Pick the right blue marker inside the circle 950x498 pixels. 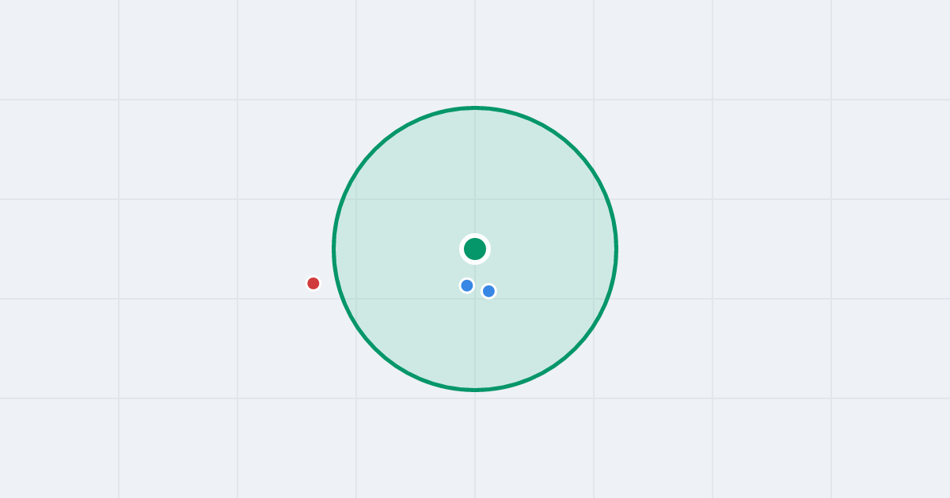(x=488, y=291)
